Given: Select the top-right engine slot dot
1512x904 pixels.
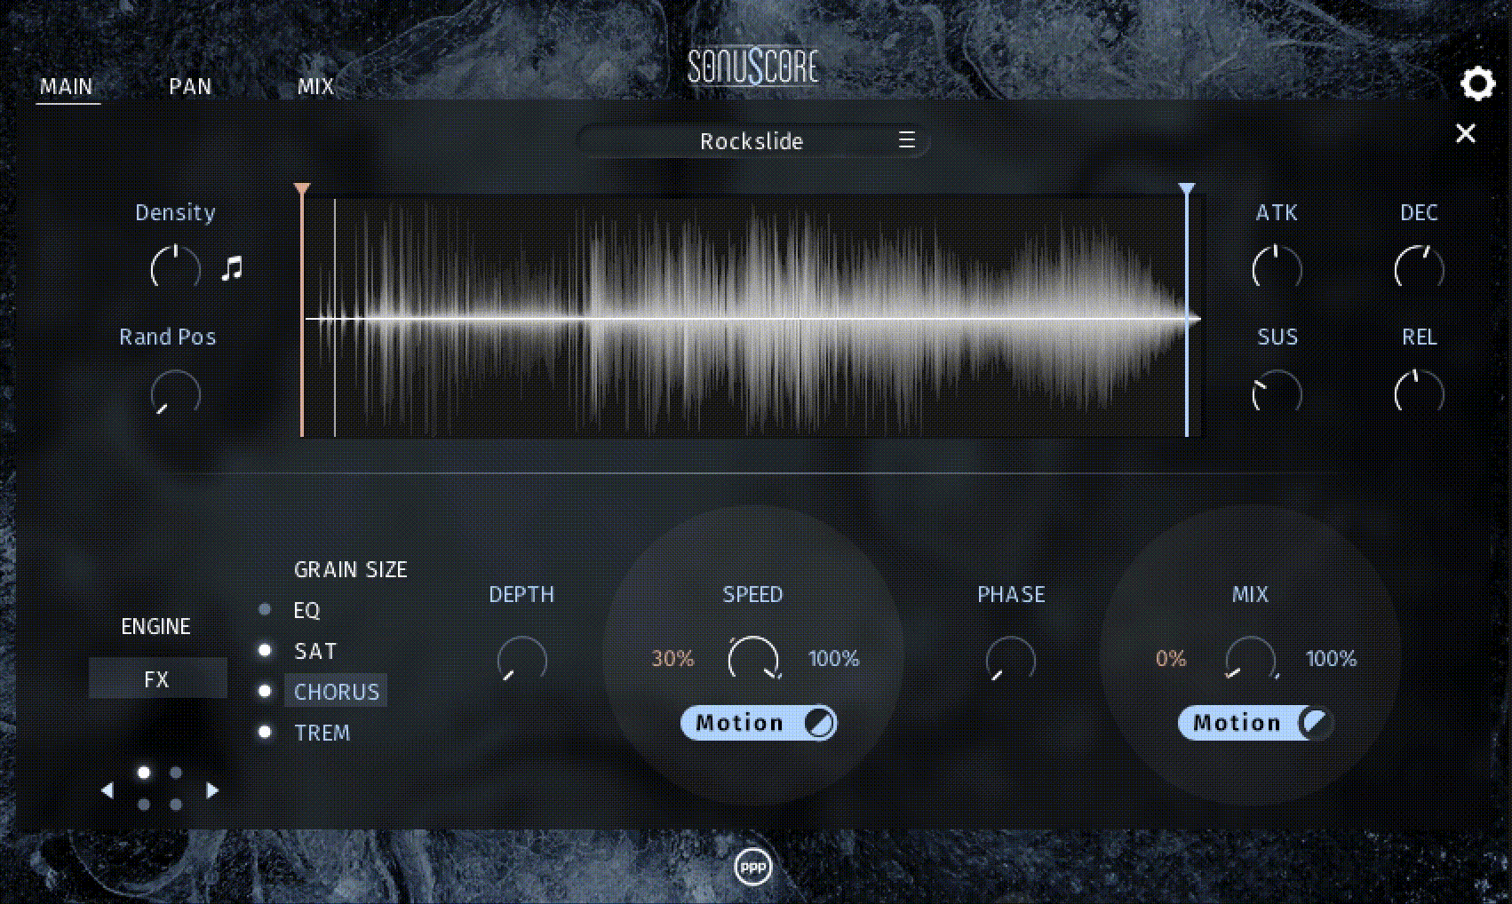Looking at the screenshot, I should tap(176, 773).
